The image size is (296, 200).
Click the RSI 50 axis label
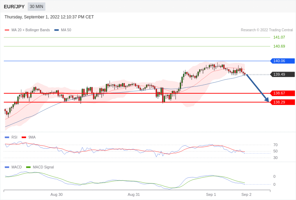(x=275, y=151)
